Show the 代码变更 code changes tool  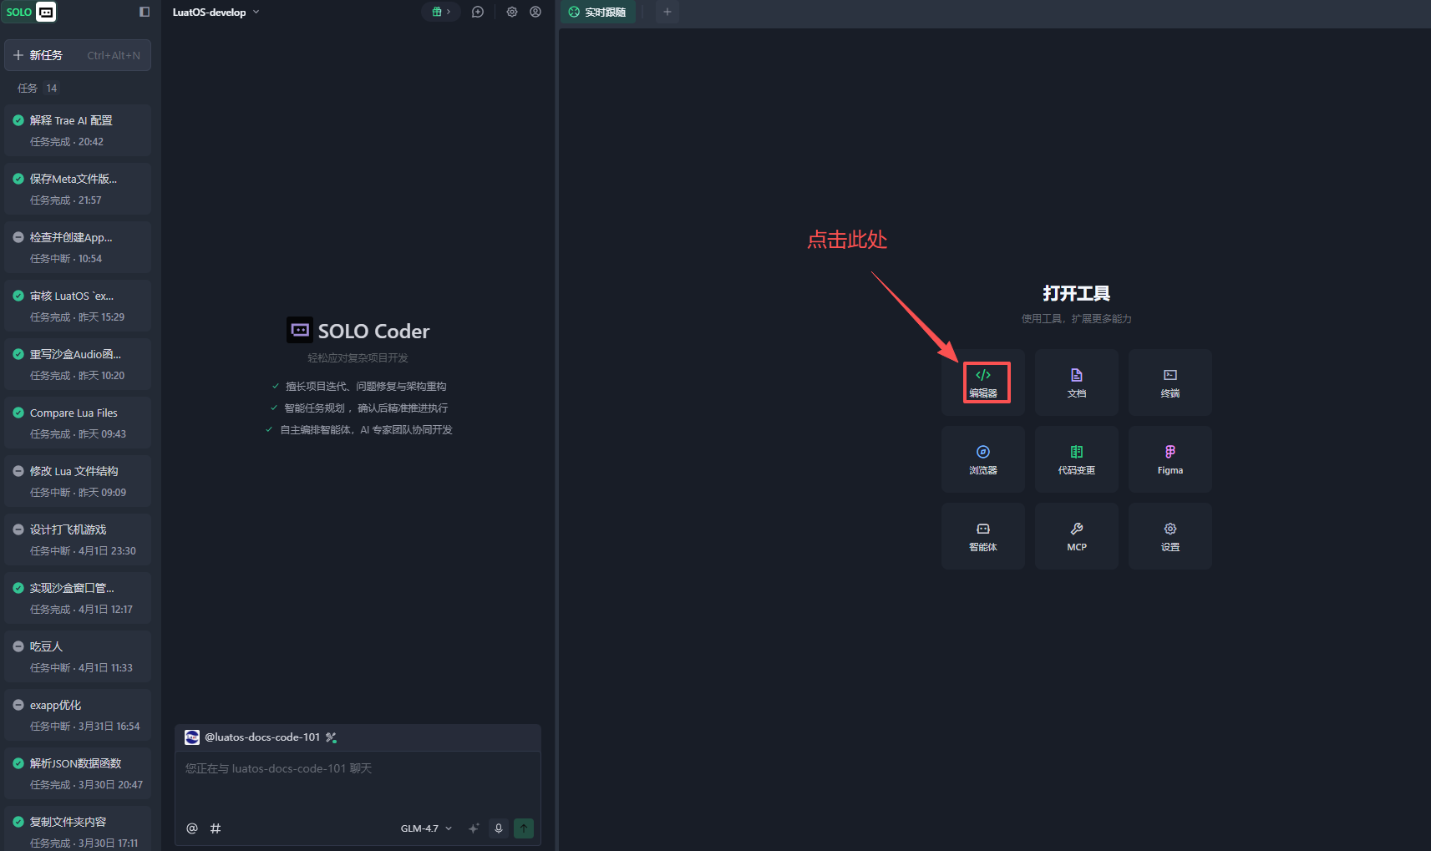click(1077, 459)
